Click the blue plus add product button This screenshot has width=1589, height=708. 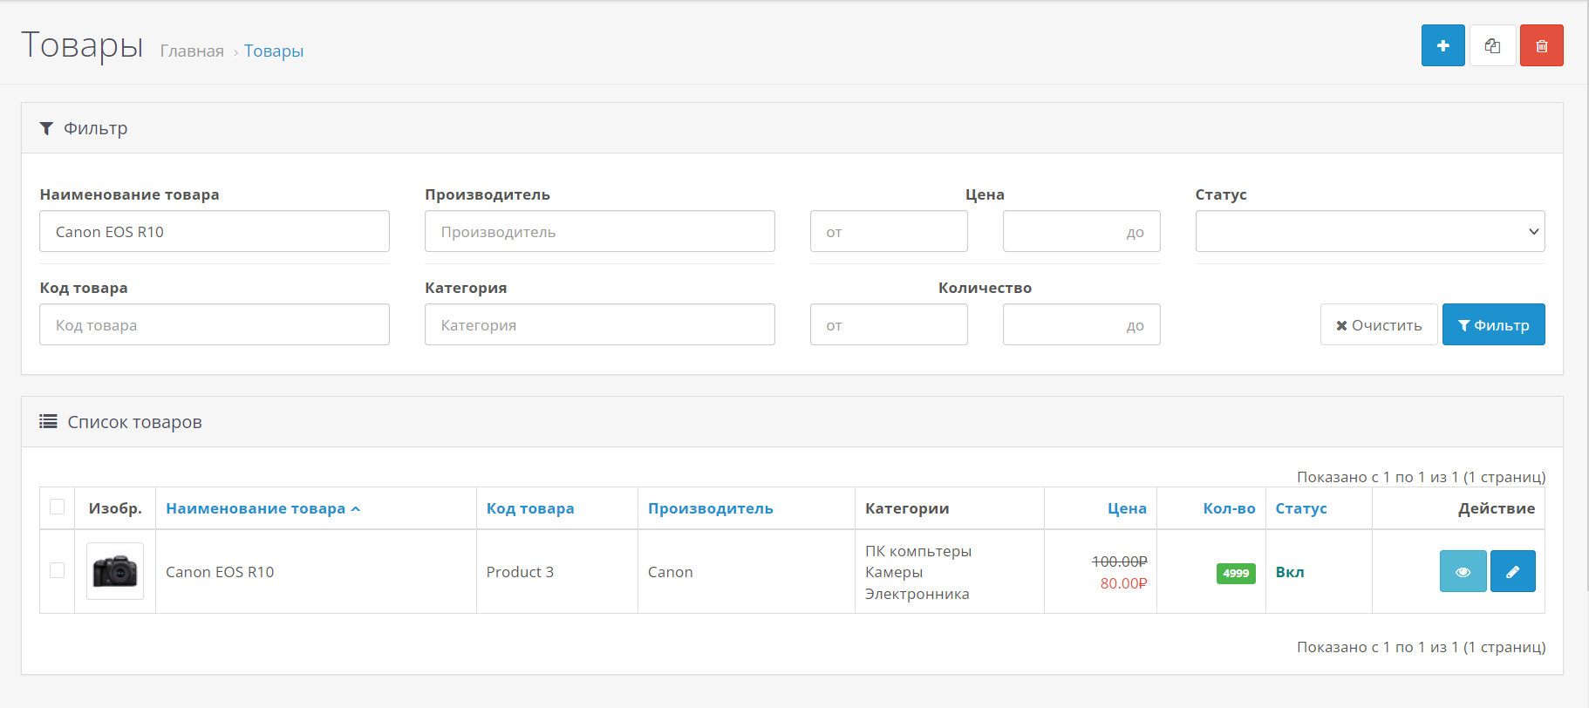[1442, 45]
